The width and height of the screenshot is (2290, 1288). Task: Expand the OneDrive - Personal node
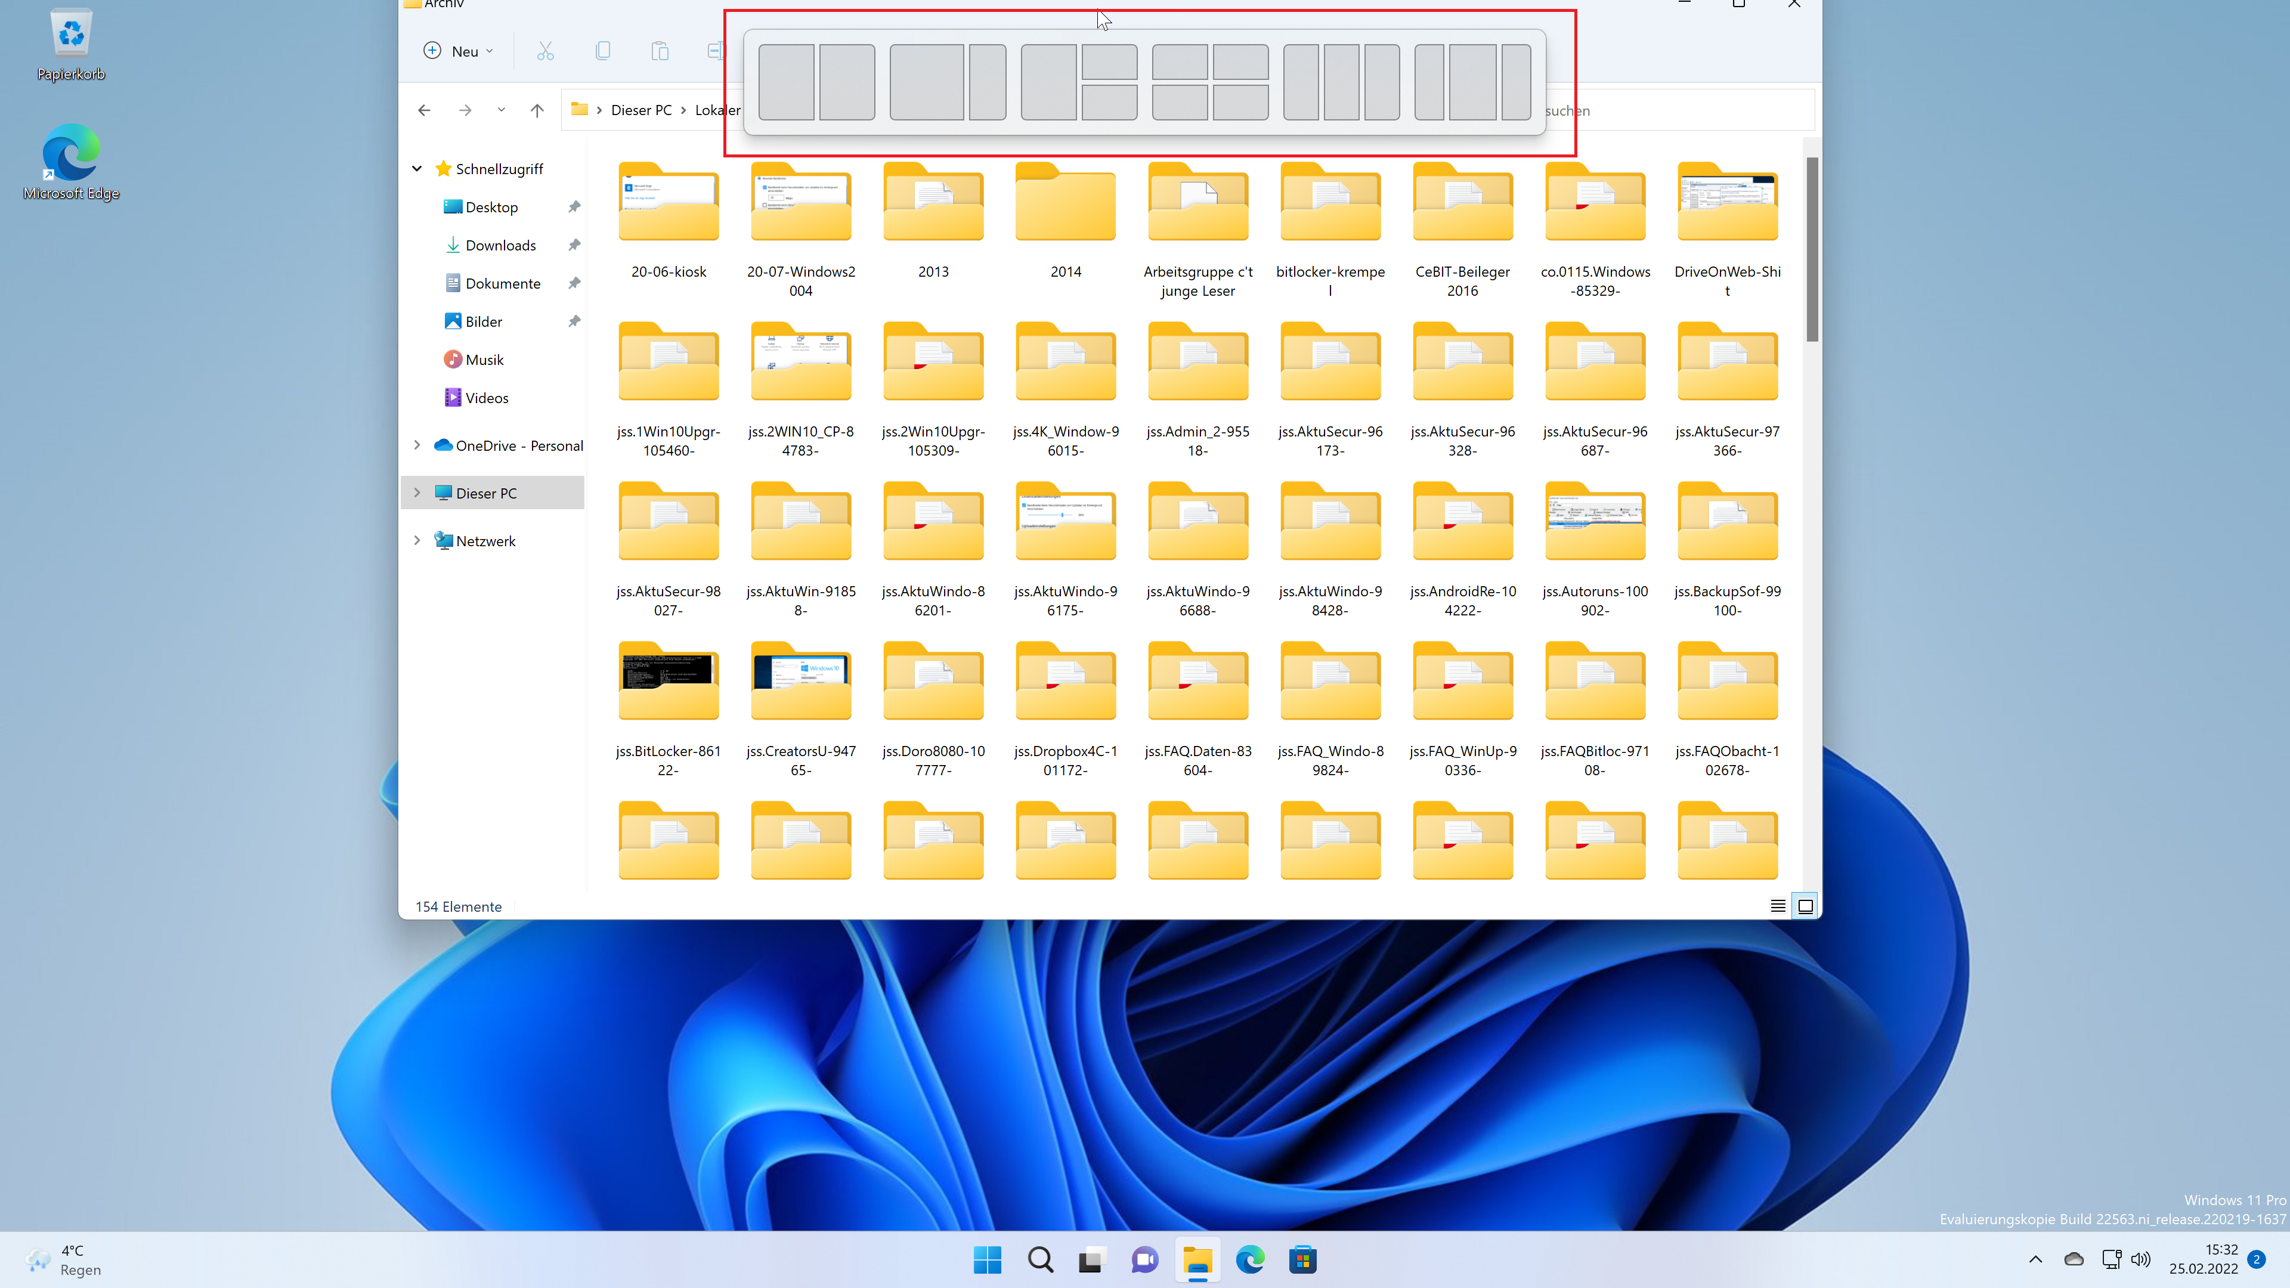[x=417, y=444]
